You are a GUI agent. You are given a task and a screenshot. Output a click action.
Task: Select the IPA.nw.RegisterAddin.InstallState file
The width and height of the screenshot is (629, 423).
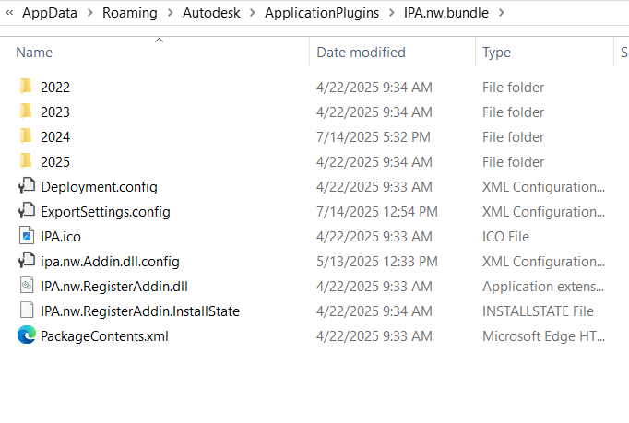pos(139,311)
